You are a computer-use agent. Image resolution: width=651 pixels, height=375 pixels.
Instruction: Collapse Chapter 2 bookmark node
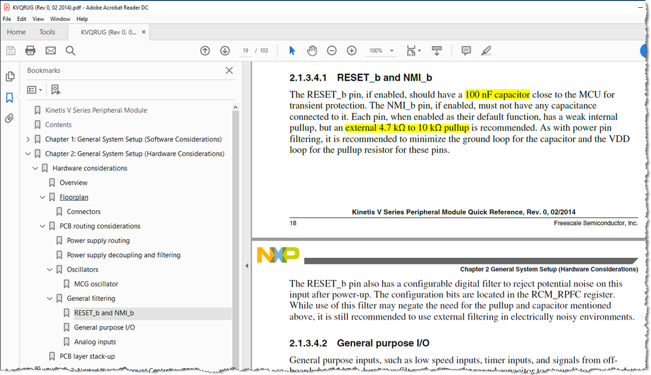28,154
